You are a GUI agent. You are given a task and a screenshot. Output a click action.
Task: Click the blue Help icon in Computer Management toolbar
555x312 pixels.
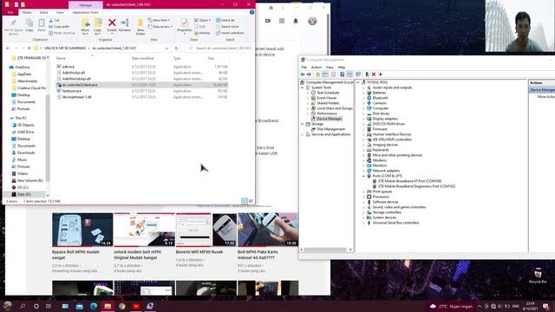pyautogui.click(x=342, y=75)
